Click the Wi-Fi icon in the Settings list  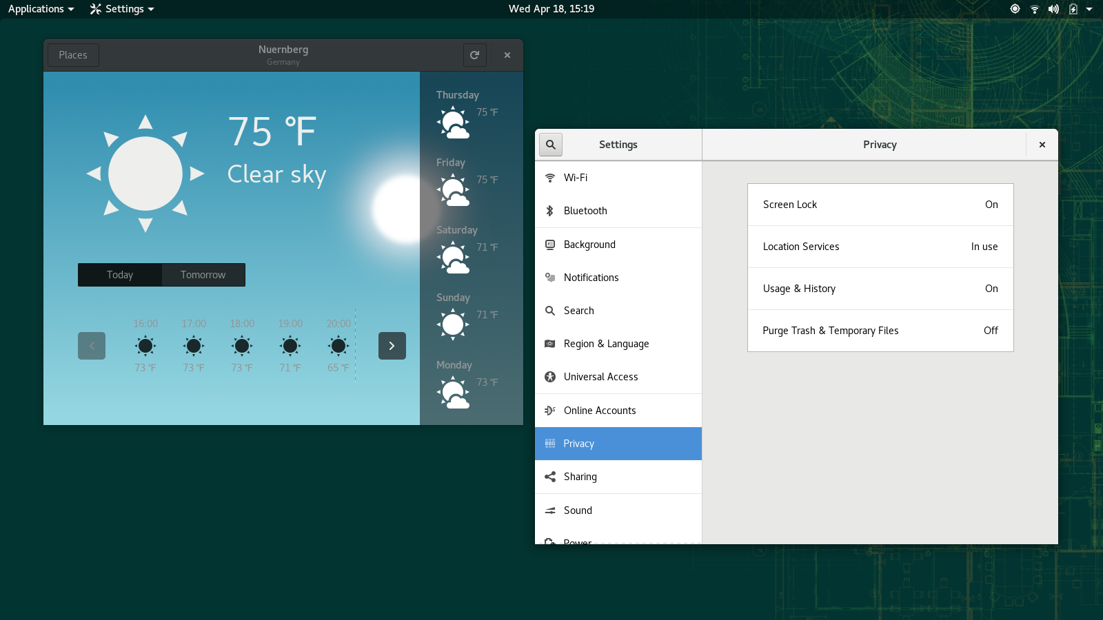pos(550,178)
